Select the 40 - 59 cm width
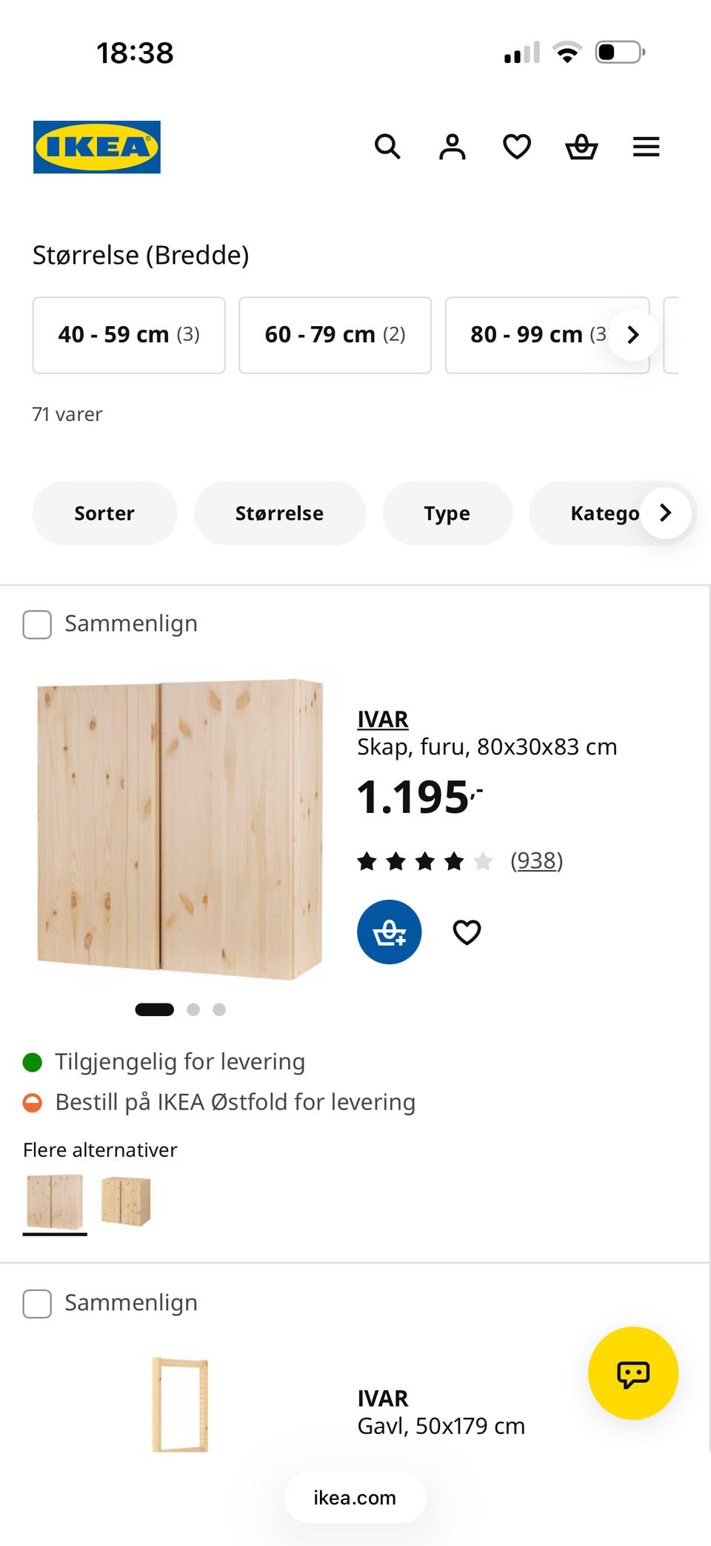This screenshot has height=1546, width=711. point(129,335)
